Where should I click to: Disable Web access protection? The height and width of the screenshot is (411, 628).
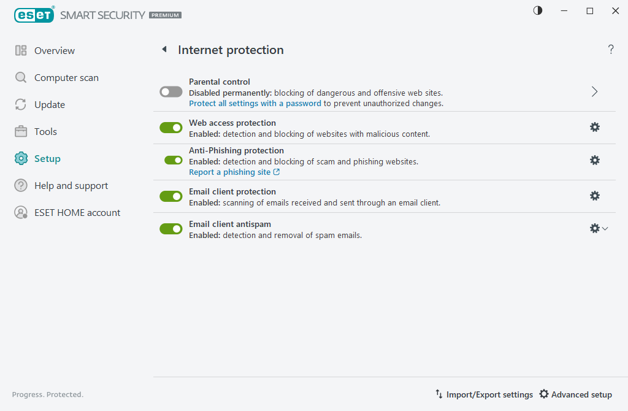pyautogui.click(x=170, y=127)
